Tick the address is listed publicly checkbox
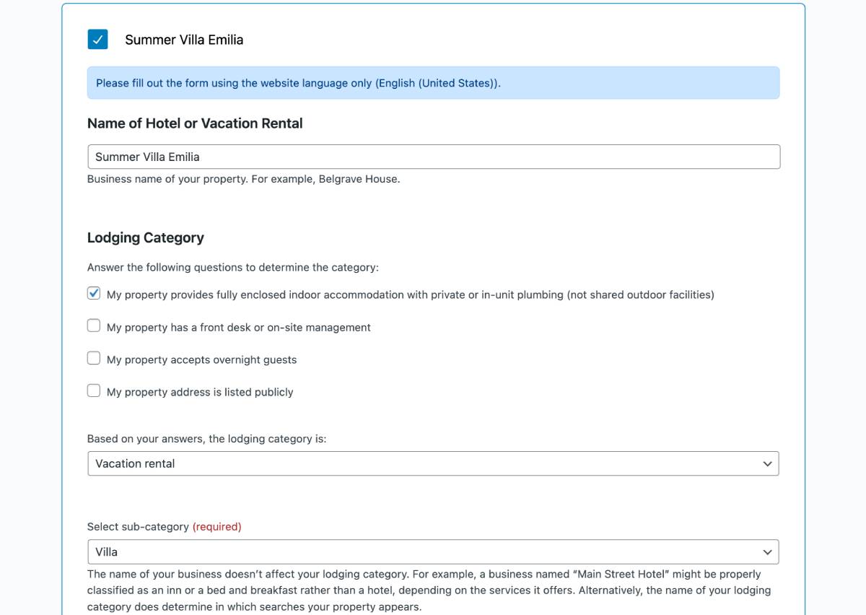 click(94, 391)
